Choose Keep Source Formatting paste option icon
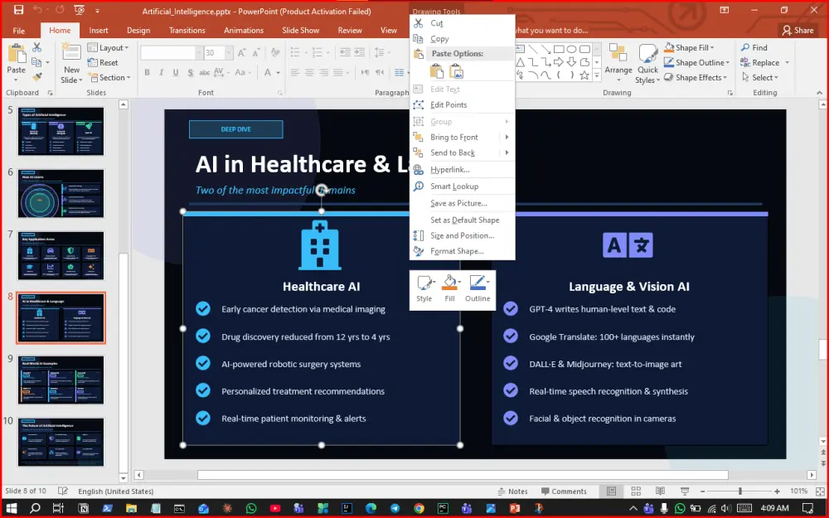This screenshot has height=518, width=829. [437, 71]
